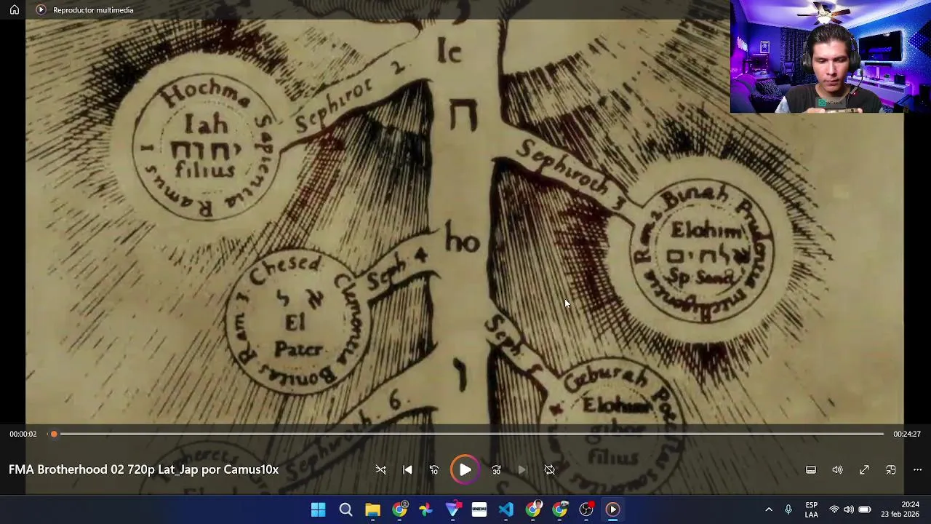Viewport: 931px width, 524px height.
Task: Click the orange seek bar handle
Action: [54, 434]
